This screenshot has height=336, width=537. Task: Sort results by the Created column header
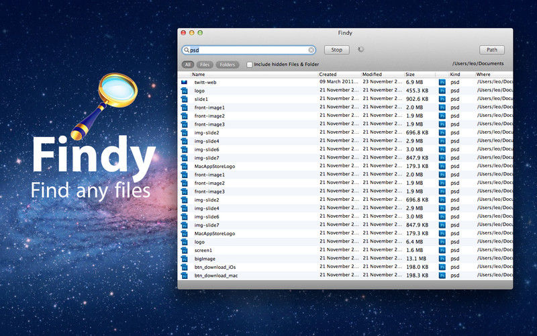(340, 75)
